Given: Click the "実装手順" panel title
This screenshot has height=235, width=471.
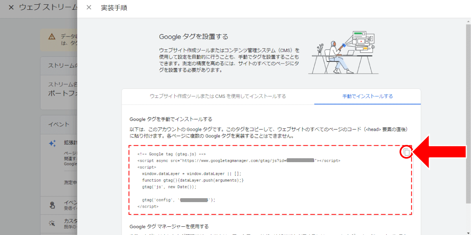Looking at the screenshot, I should [114, 7].
